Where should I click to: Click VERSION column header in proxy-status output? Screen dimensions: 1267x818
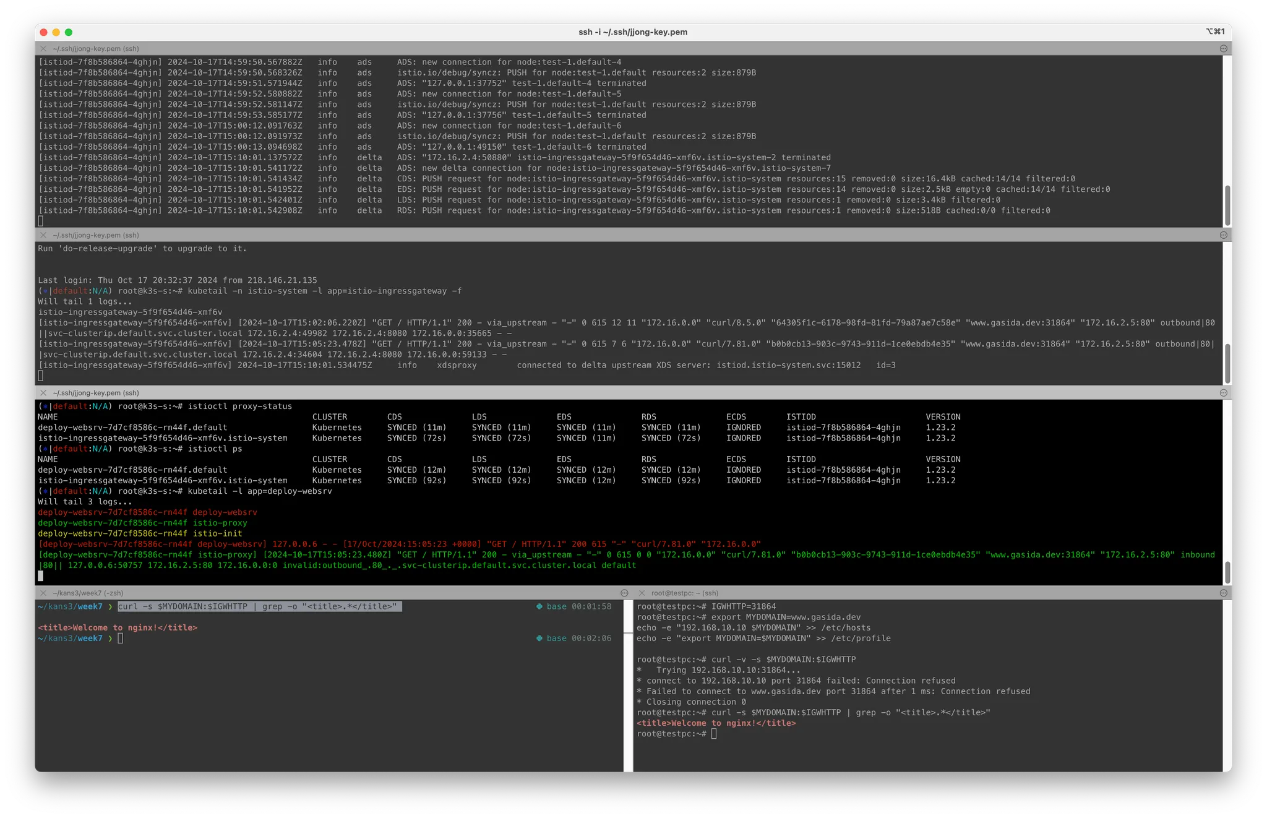coord(943,417)
